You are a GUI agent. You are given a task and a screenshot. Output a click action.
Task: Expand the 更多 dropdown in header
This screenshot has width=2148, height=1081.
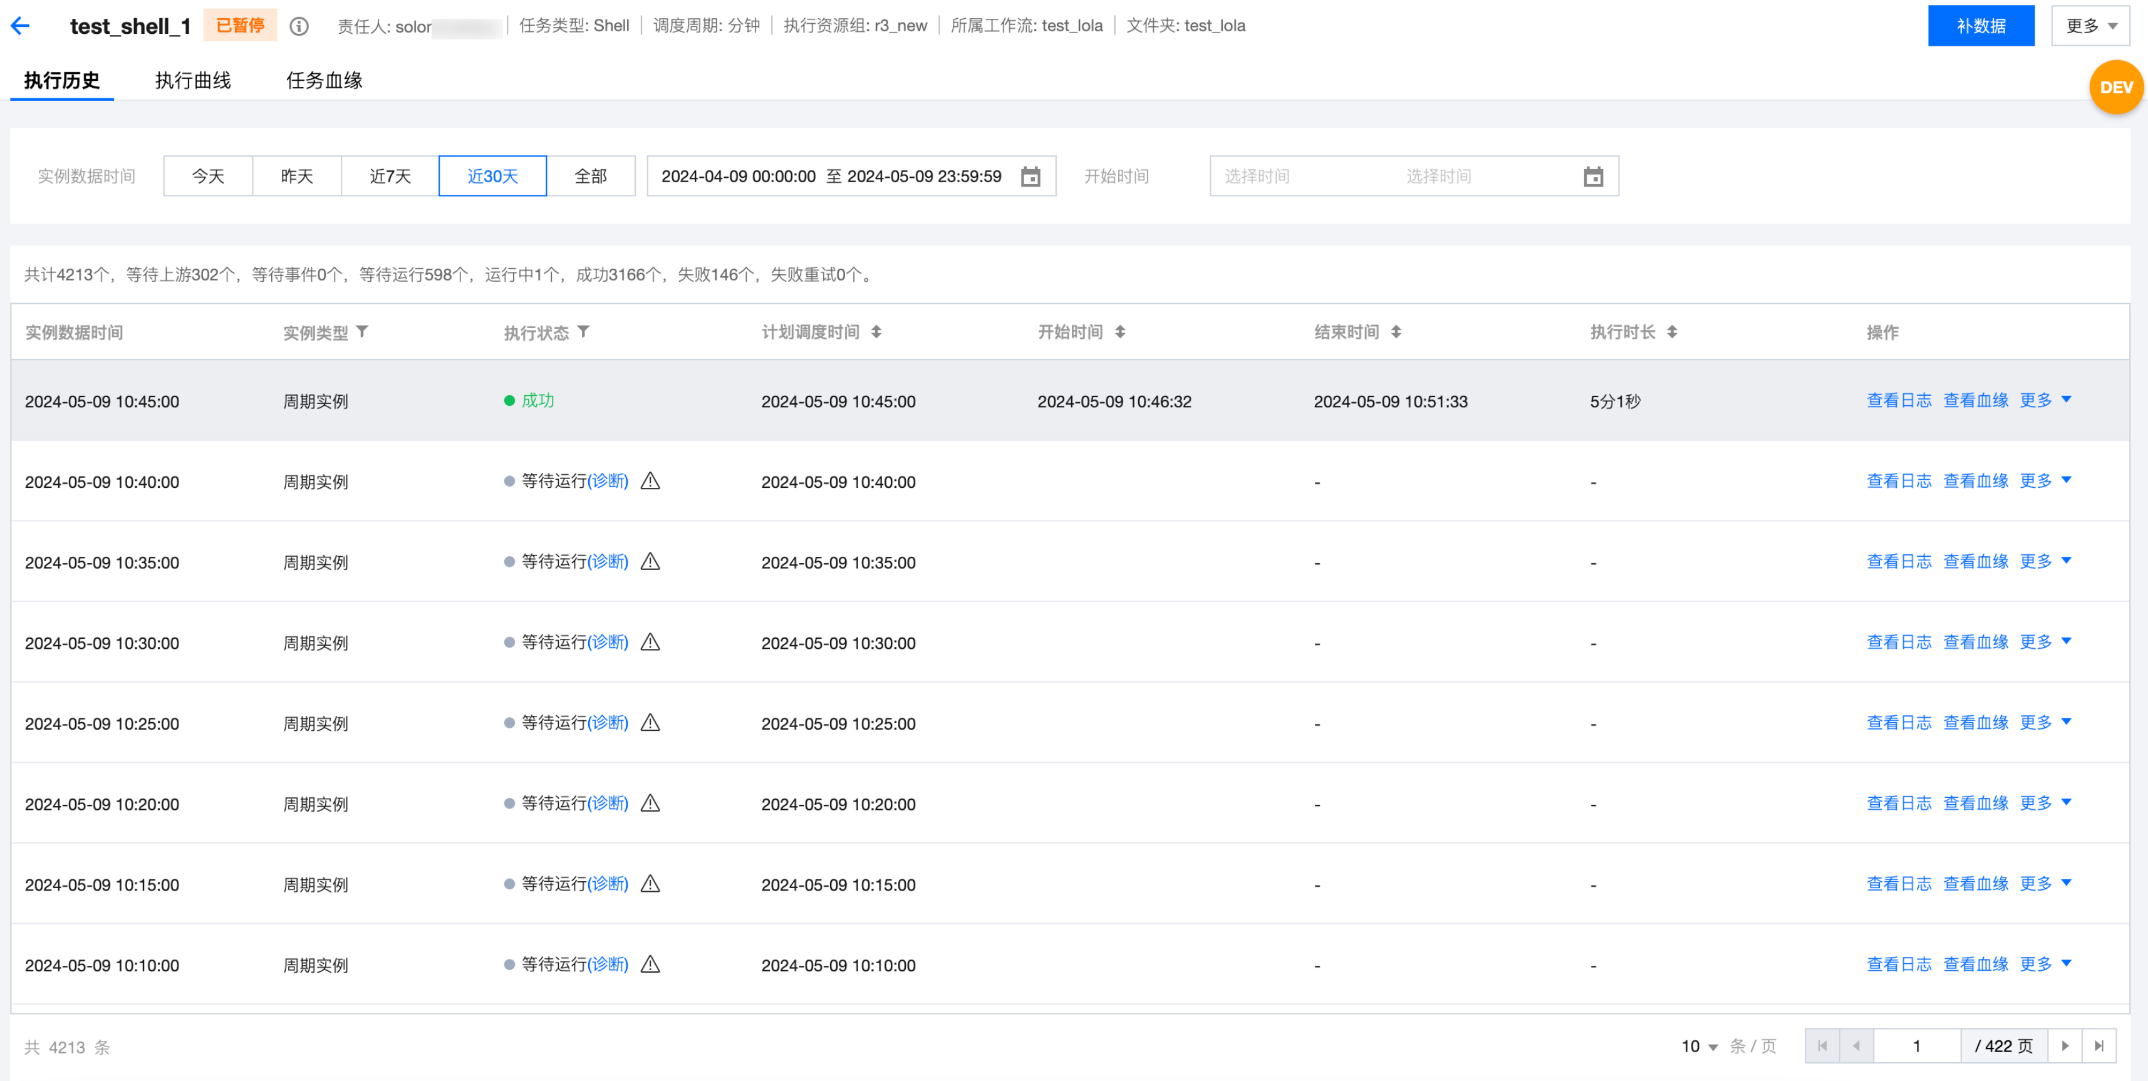2090,26
